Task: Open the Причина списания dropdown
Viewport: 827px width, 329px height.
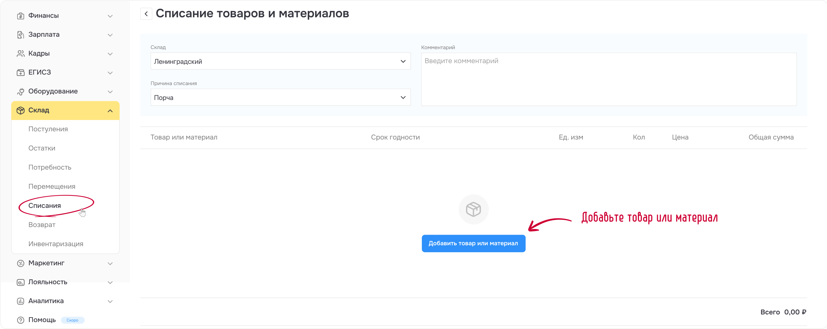Action: pos(281,97)
